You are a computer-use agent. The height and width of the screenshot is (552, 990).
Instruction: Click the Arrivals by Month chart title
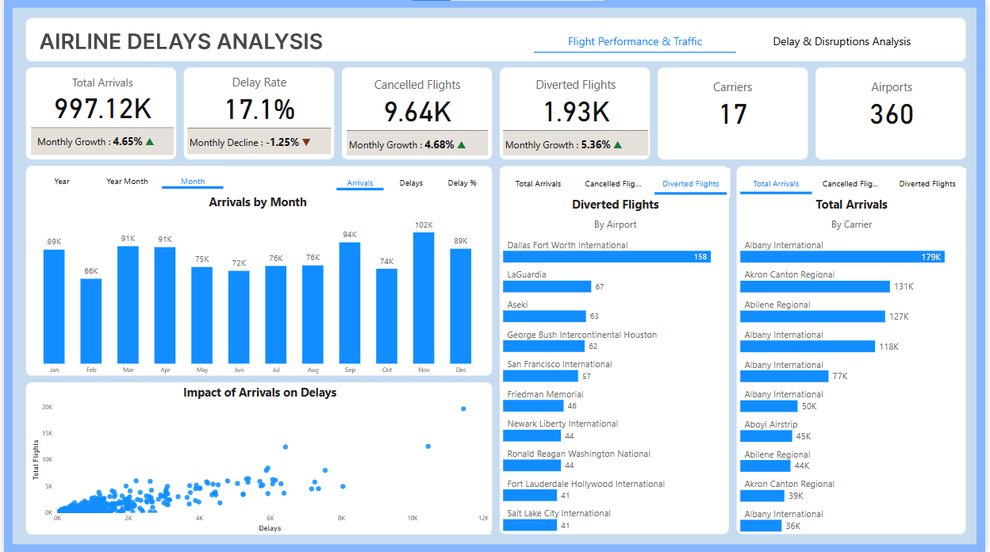coord(258,202)
